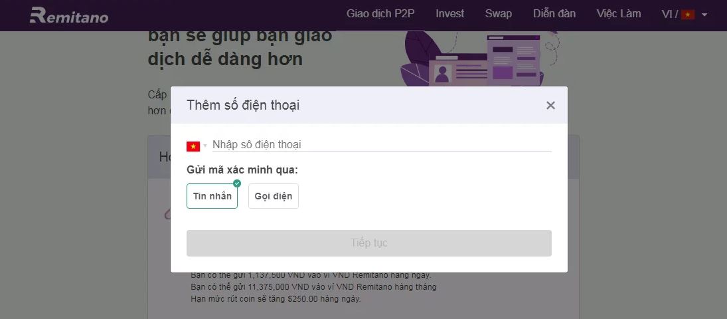The height and width of the screenshot is (319, 727).
Task: Close the phone number dialog
Action: pos(550,106)
